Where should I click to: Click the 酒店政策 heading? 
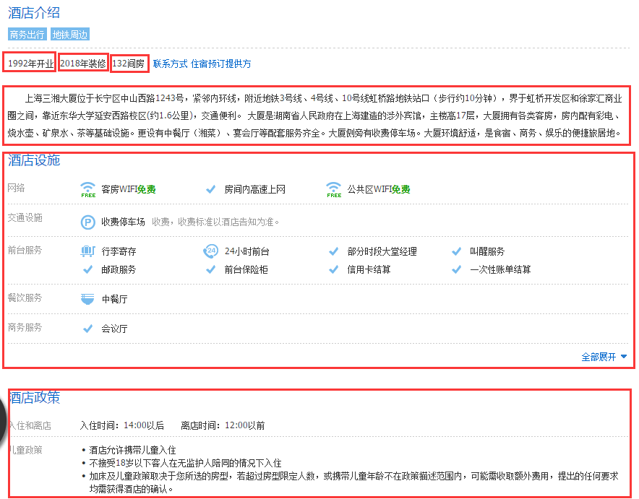(35, 397)
